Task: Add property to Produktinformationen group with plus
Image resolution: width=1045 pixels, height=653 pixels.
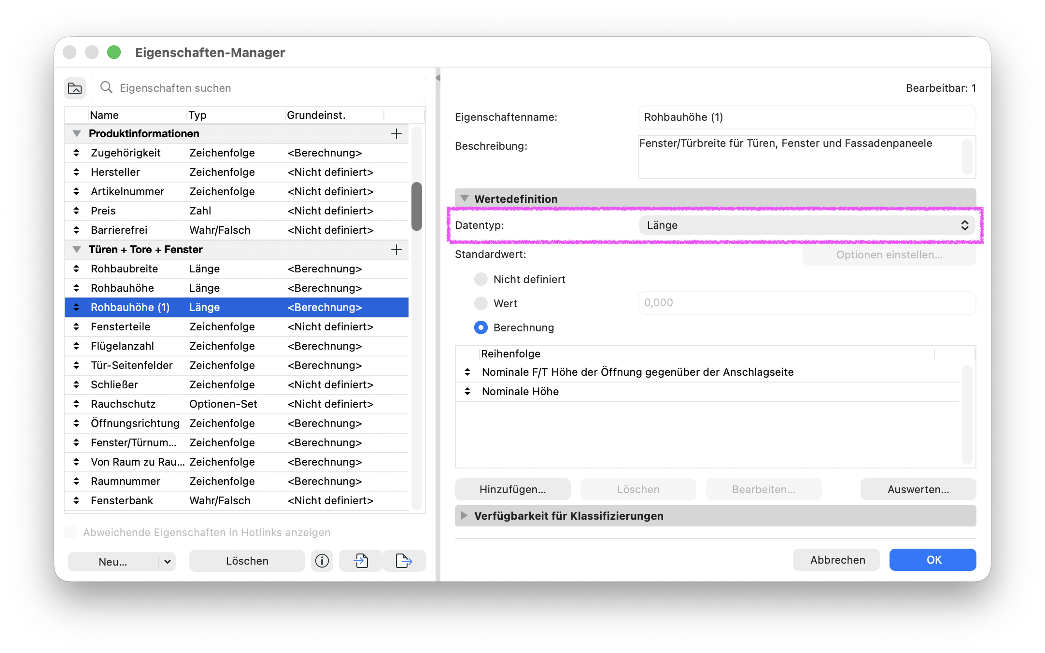Action: (x=396, y=134)
